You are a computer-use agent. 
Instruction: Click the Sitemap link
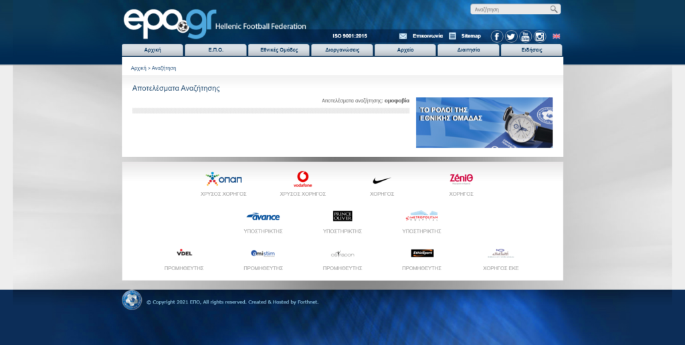coord(471,36)
